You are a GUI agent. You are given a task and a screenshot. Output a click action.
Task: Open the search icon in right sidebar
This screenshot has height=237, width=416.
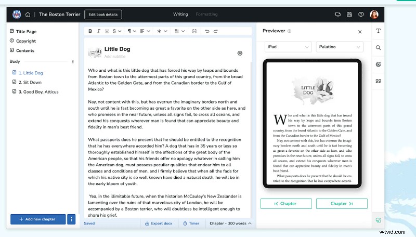pos(379,48)
